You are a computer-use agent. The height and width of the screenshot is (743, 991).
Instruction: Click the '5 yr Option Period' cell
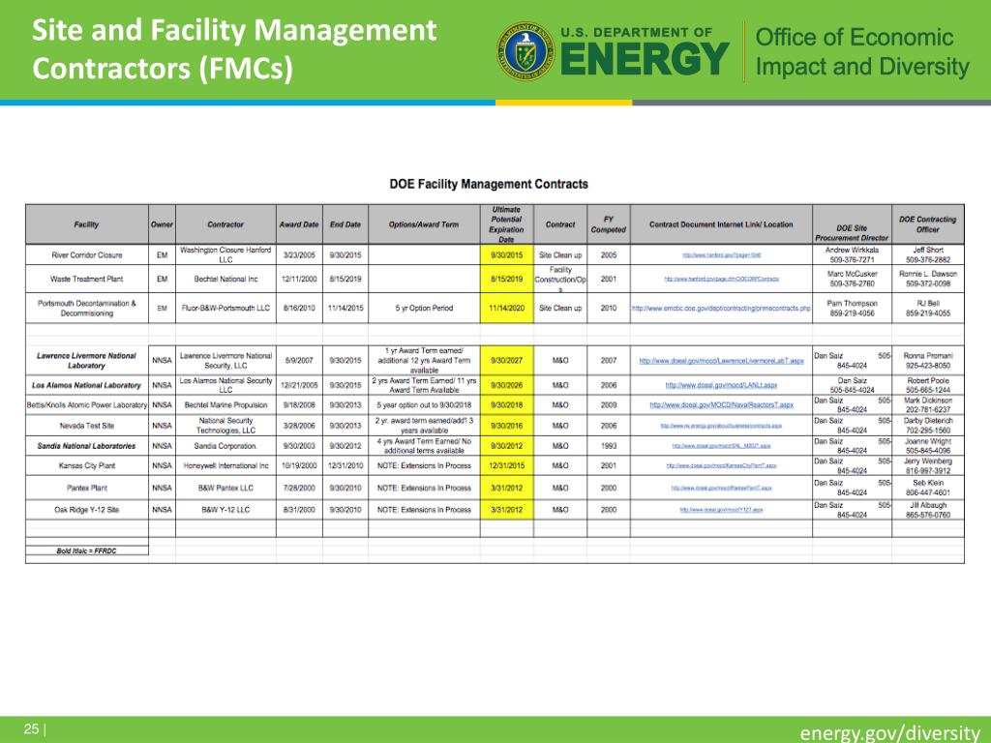pyautogui.click(x=424, y=308)
